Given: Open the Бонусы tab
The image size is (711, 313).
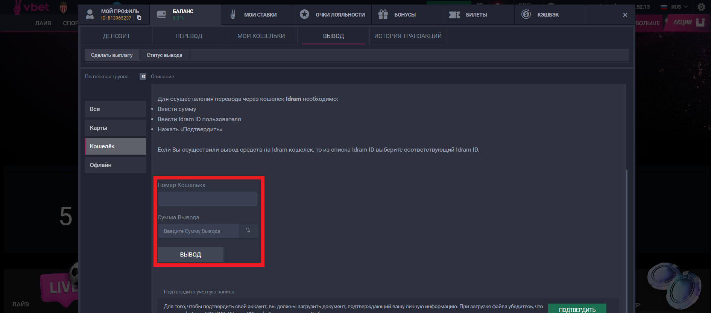Looking at the screenshot, I should pyautogui.click(x=407, y=15).
